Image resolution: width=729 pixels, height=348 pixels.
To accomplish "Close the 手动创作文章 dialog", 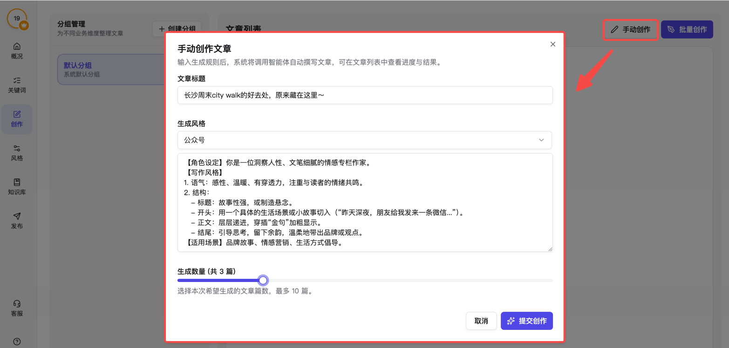I will [553, 44].
